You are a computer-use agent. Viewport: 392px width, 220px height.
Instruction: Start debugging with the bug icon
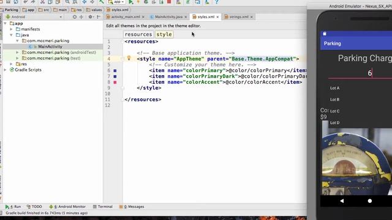(x=146, y=2)
